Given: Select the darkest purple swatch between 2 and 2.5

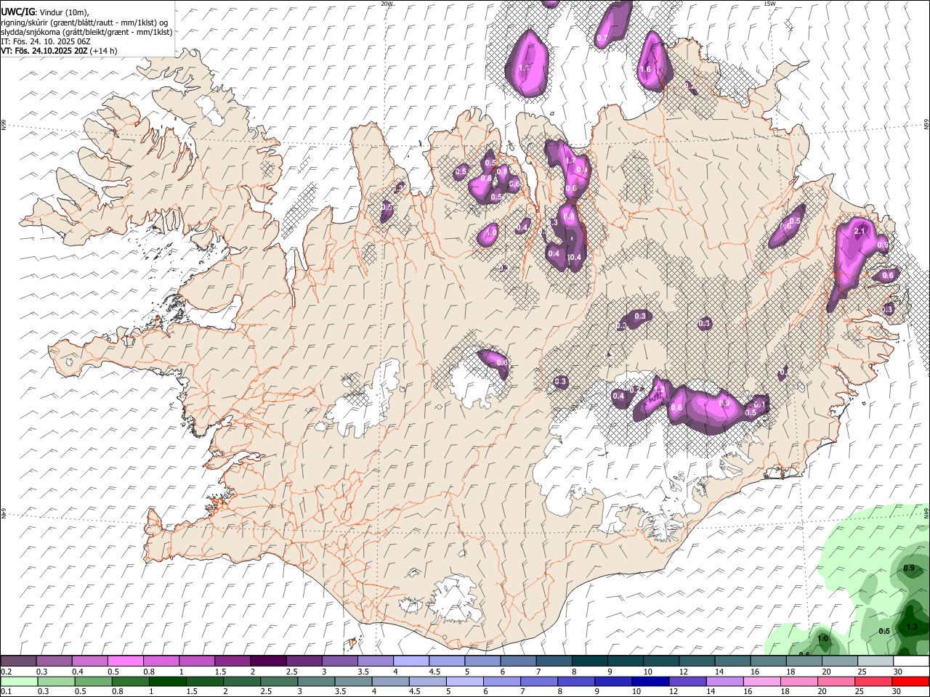Looking at the screenshot, I should (x=268, y=661).
